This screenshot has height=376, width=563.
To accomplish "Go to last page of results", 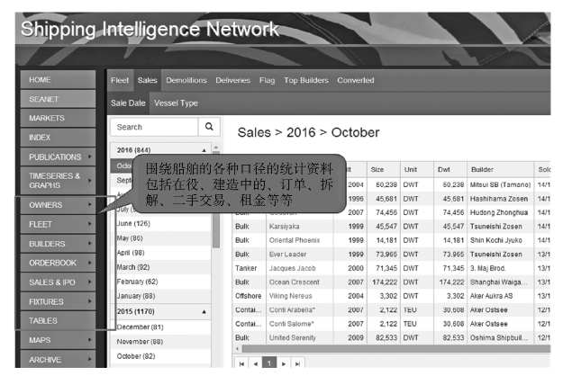I will (x=297, y=363).
